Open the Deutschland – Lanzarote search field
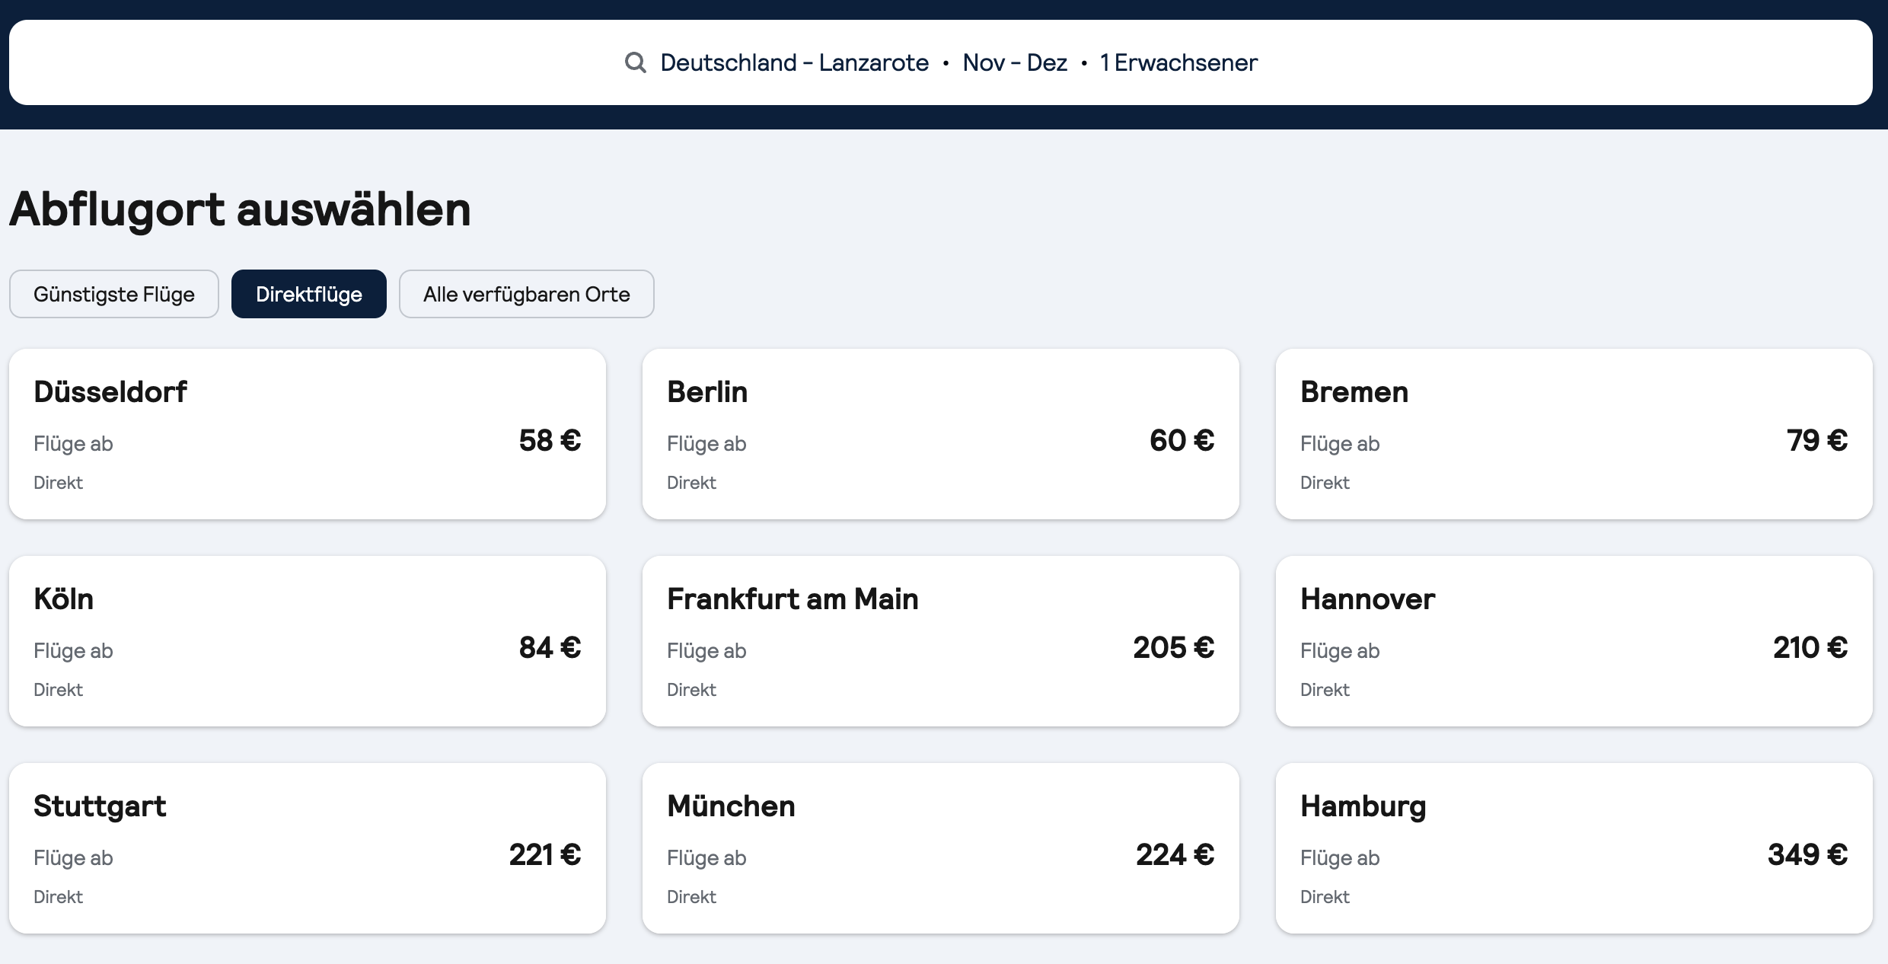Image resolution: width=1888 pixels, height=964 pixels. pos(794,62)
